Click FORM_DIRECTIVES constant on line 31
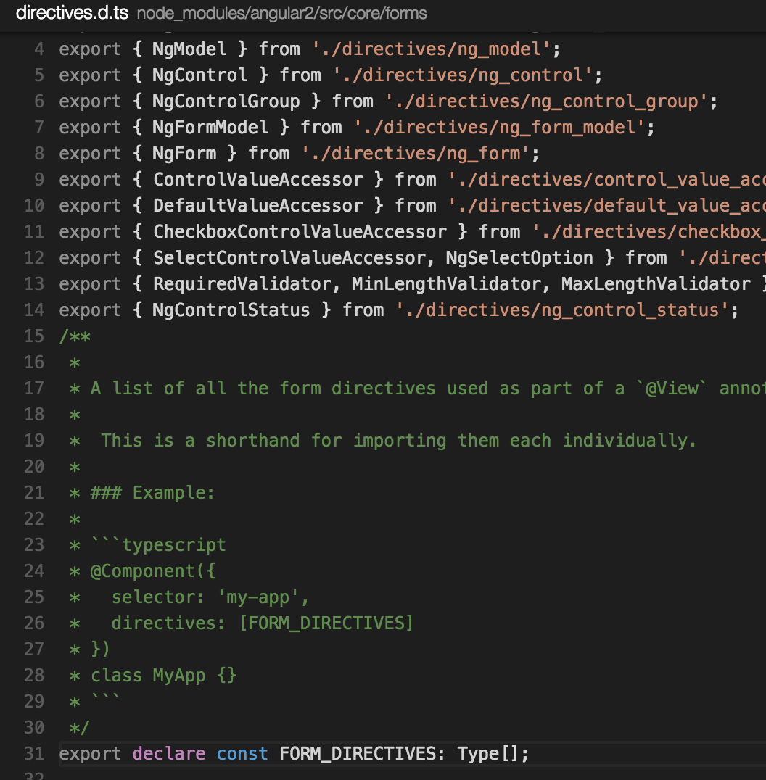The height and width of the screenshot is (780, 766). click(358, 754)
